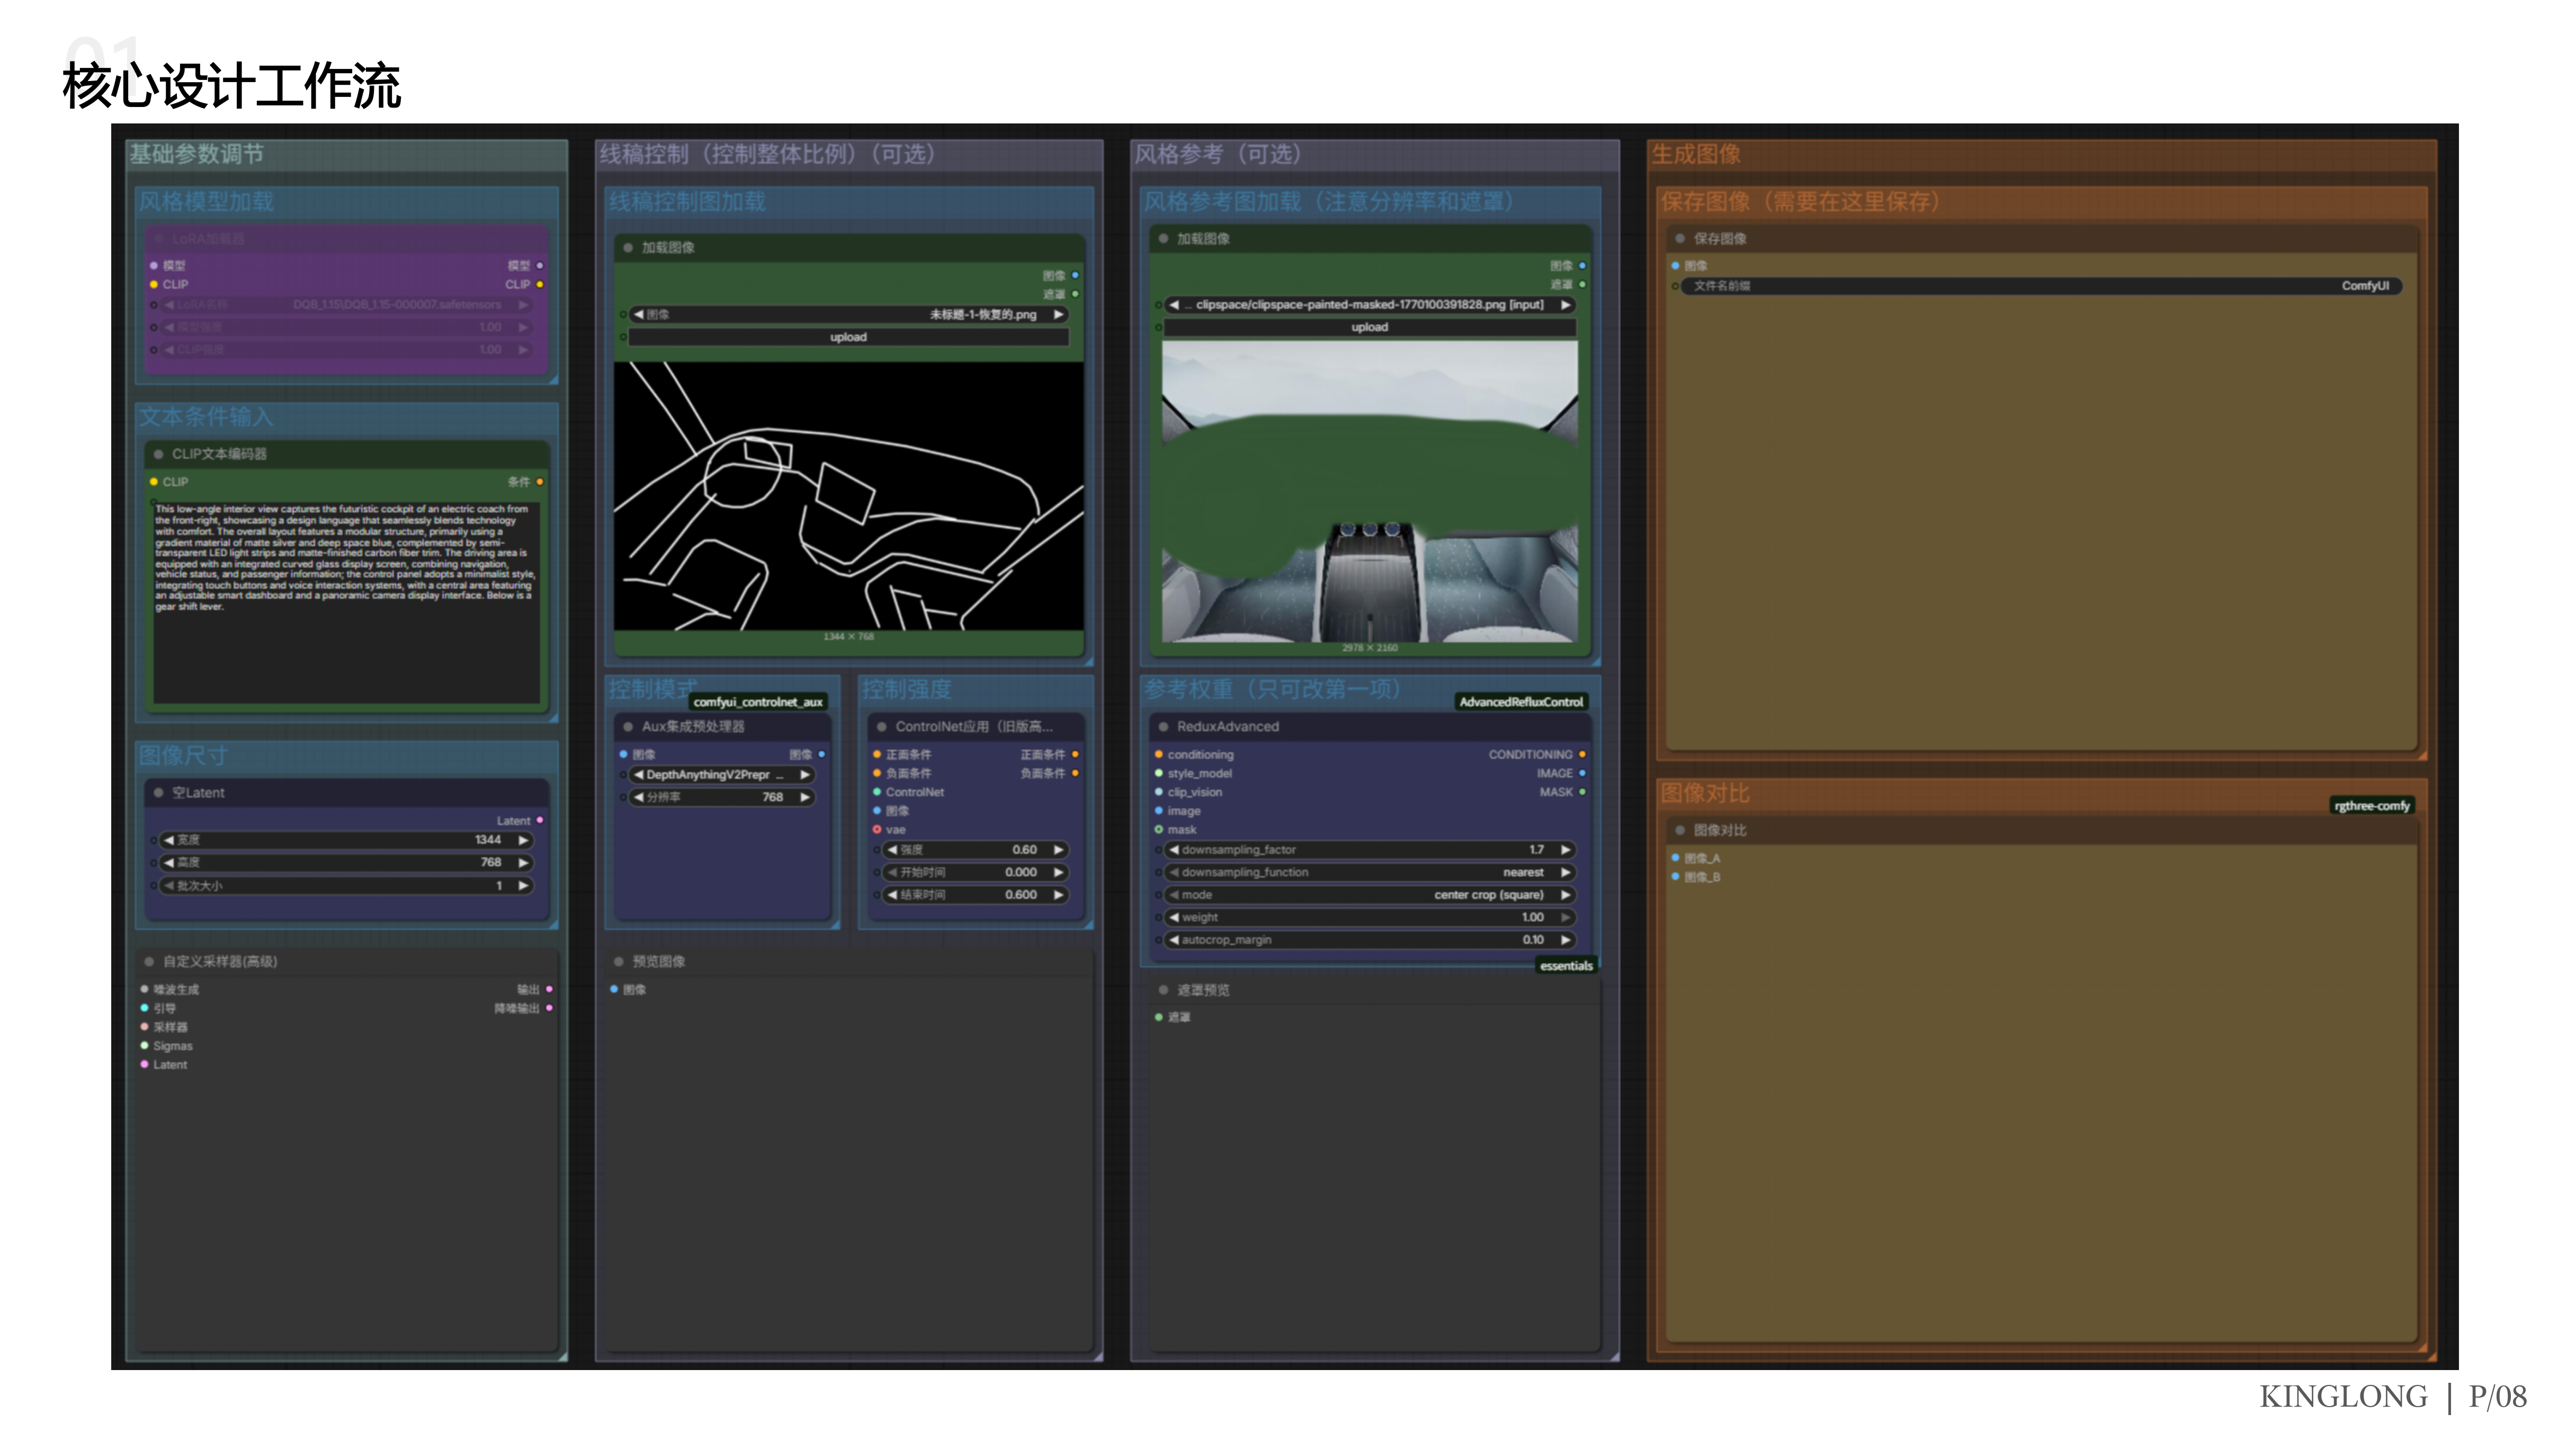Click MASK output port on ReduxAdvanced
The width and height of the screenshot is (2576, 1449).
coord(1582,793)
